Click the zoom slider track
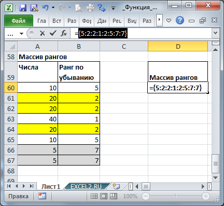This screenshot has width=224, height=206. click(x=176, y=196)
